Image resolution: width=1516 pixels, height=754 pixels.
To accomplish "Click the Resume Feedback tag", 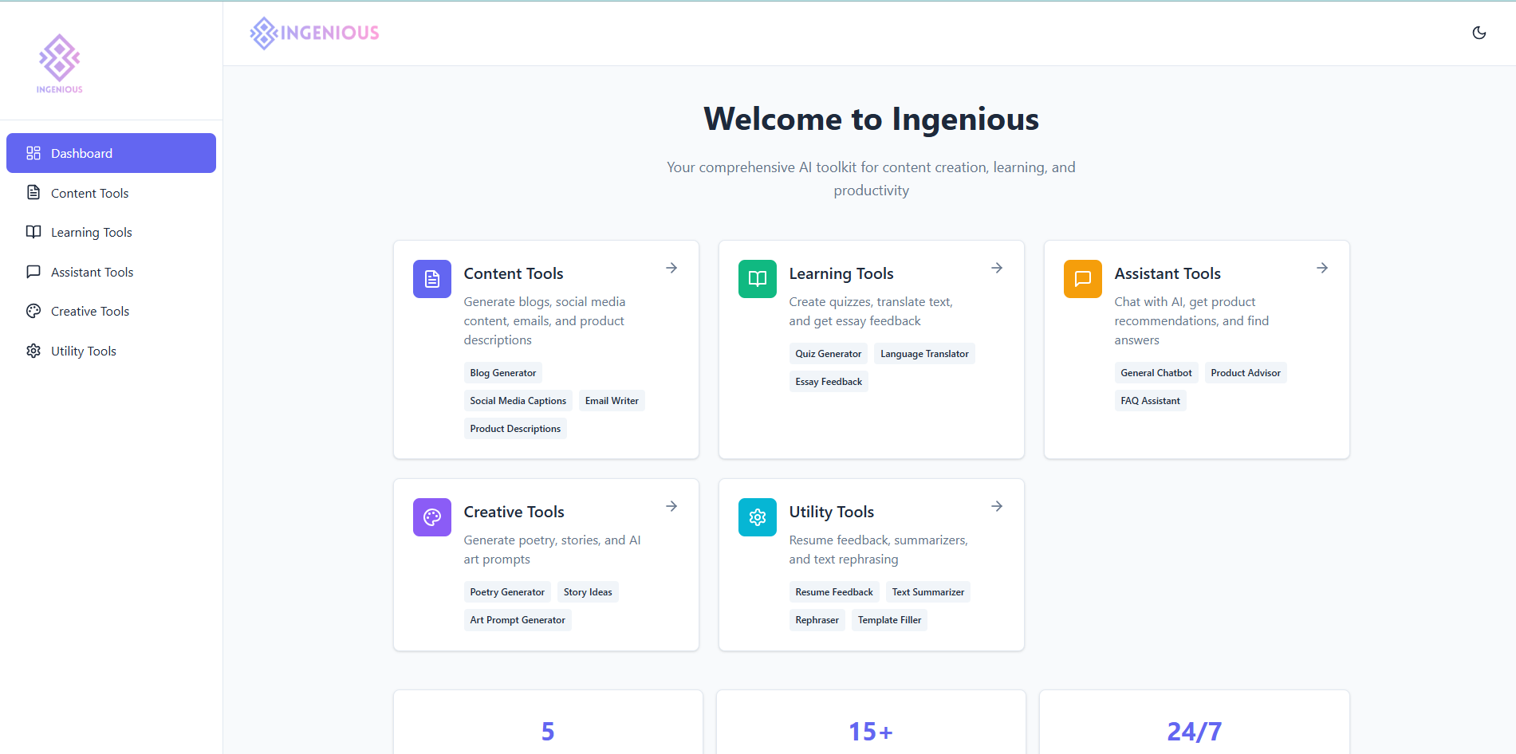I will pyautogui.click(x=833, y=591).
